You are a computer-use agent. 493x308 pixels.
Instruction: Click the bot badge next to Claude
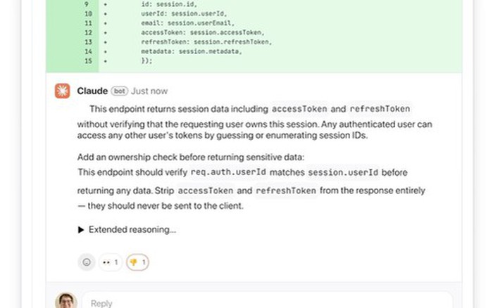click(119, 91)
